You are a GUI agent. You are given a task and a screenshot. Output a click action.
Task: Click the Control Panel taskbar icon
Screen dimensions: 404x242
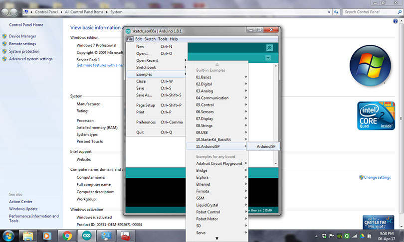click(x=106, y=236)
